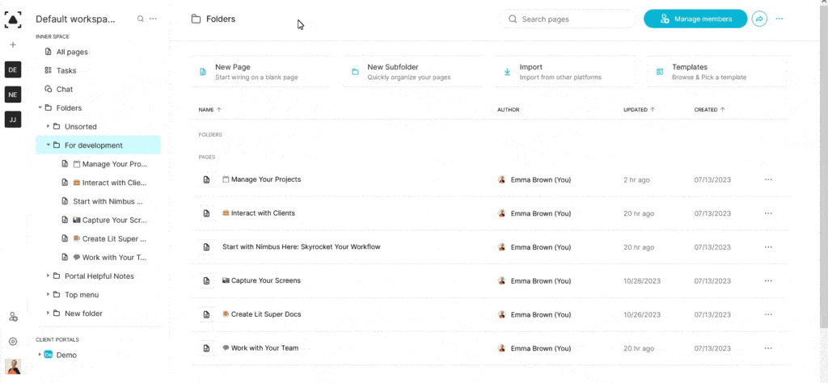Open header more options ellipsis
This screenshot has width=828, height=383.
(x=779, y=19)
